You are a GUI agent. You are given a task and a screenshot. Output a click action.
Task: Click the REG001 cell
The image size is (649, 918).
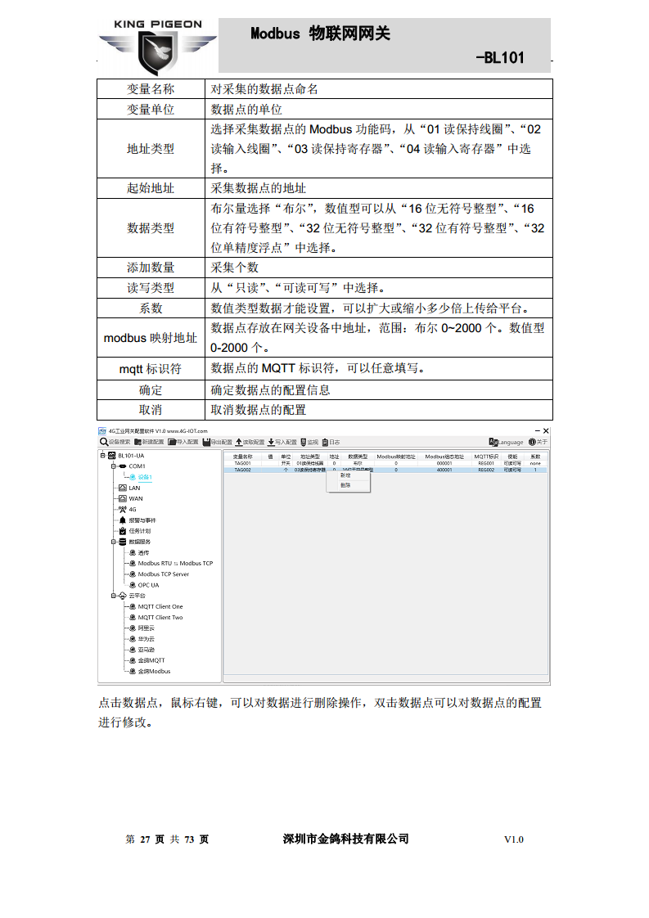coord(486,463)
